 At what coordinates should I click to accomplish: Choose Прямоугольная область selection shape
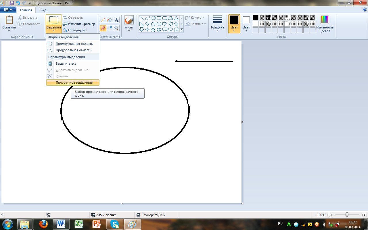[x=73, y=44]
